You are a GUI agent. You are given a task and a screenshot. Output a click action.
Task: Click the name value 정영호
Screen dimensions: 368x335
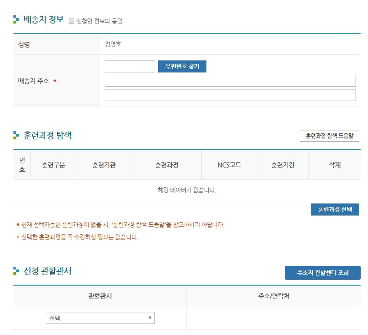113,44
